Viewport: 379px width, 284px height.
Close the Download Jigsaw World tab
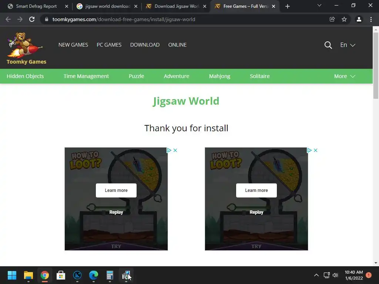click(205, 6)
